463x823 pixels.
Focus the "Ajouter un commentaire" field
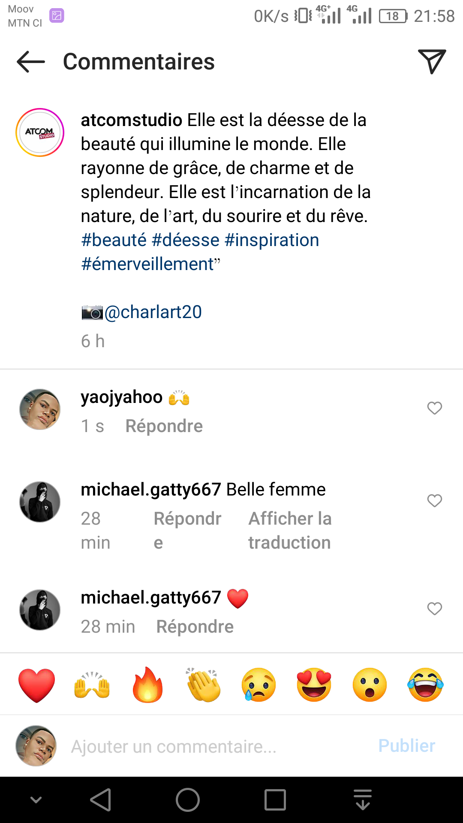click(214, 746)
